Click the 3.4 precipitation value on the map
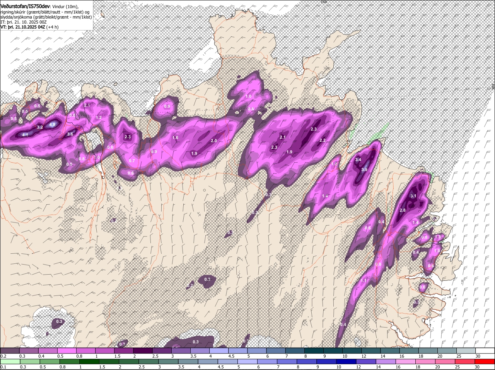495x370 pixels. pyautogui.click(x=358, y=160)
